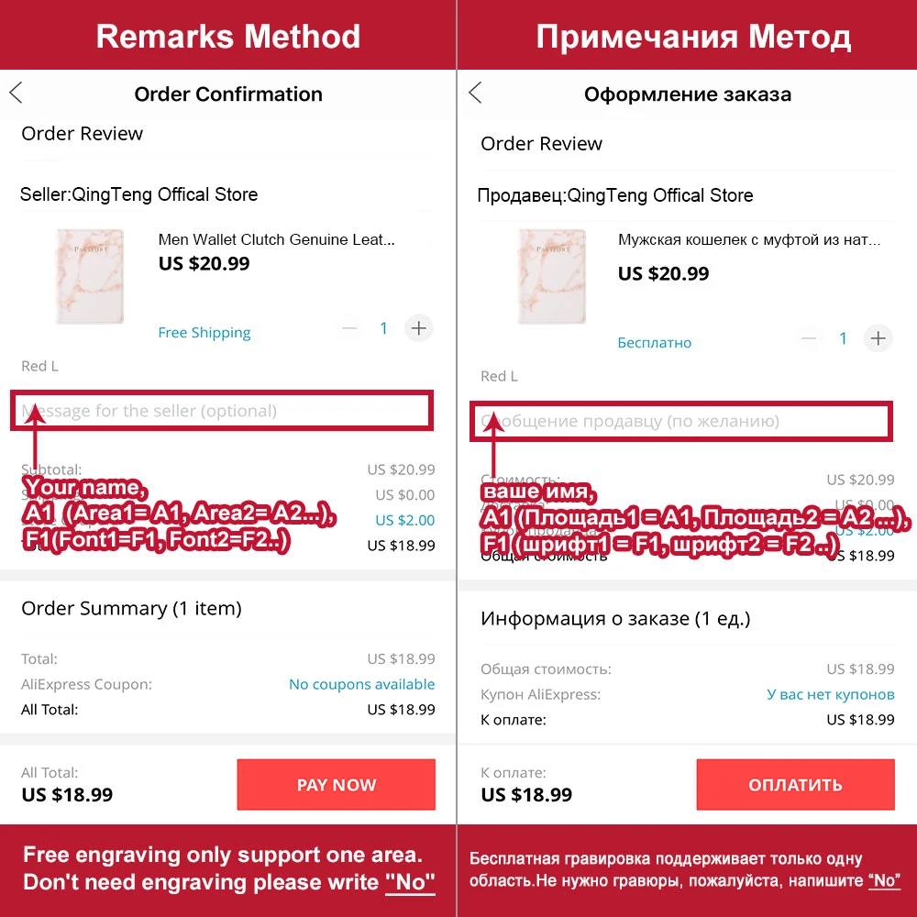Click the 'Free Shipping' label
This screenshot has width=917, height=917.
[204, 333]
